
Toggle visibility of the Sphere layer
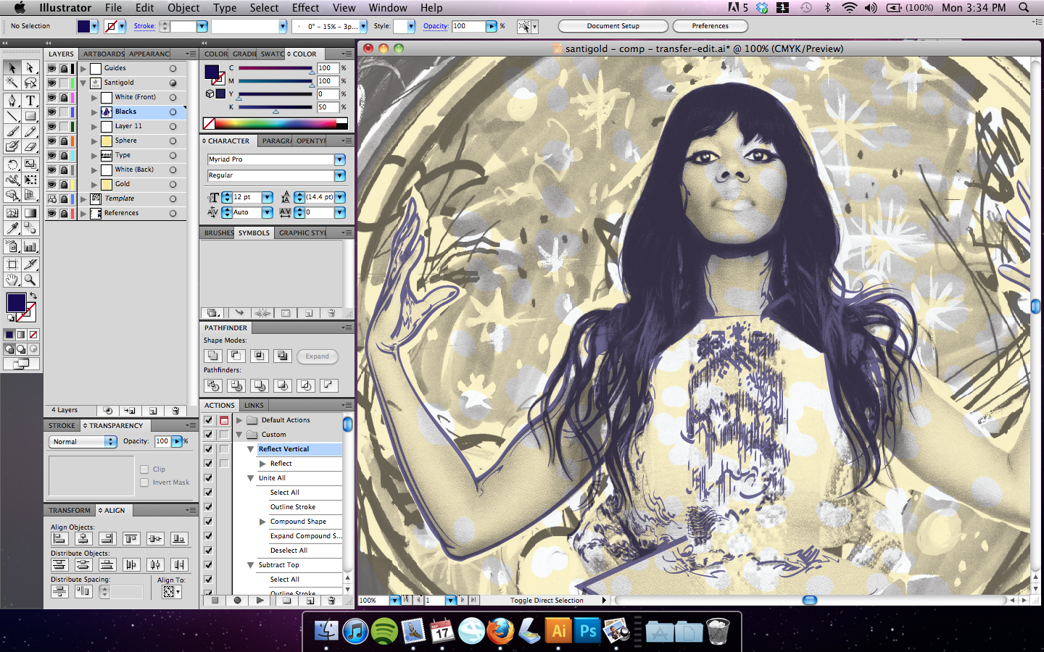(51, 141)
